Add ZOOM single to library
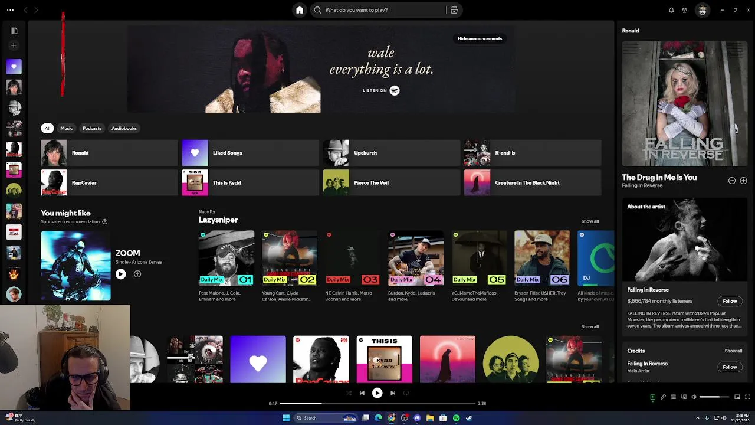Screen dimensions: 755x425 point(137,274)
